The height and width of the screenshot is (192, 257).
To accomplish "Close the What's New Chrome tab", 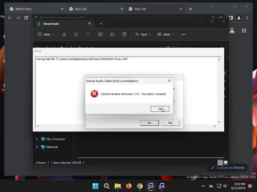I will (x=62, y=9).
